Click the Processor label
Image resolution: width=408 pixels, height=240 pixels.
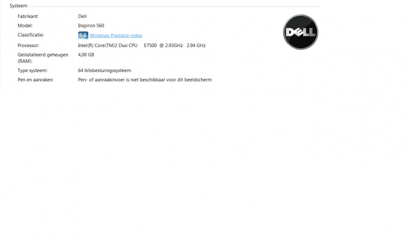pos(29,45)
